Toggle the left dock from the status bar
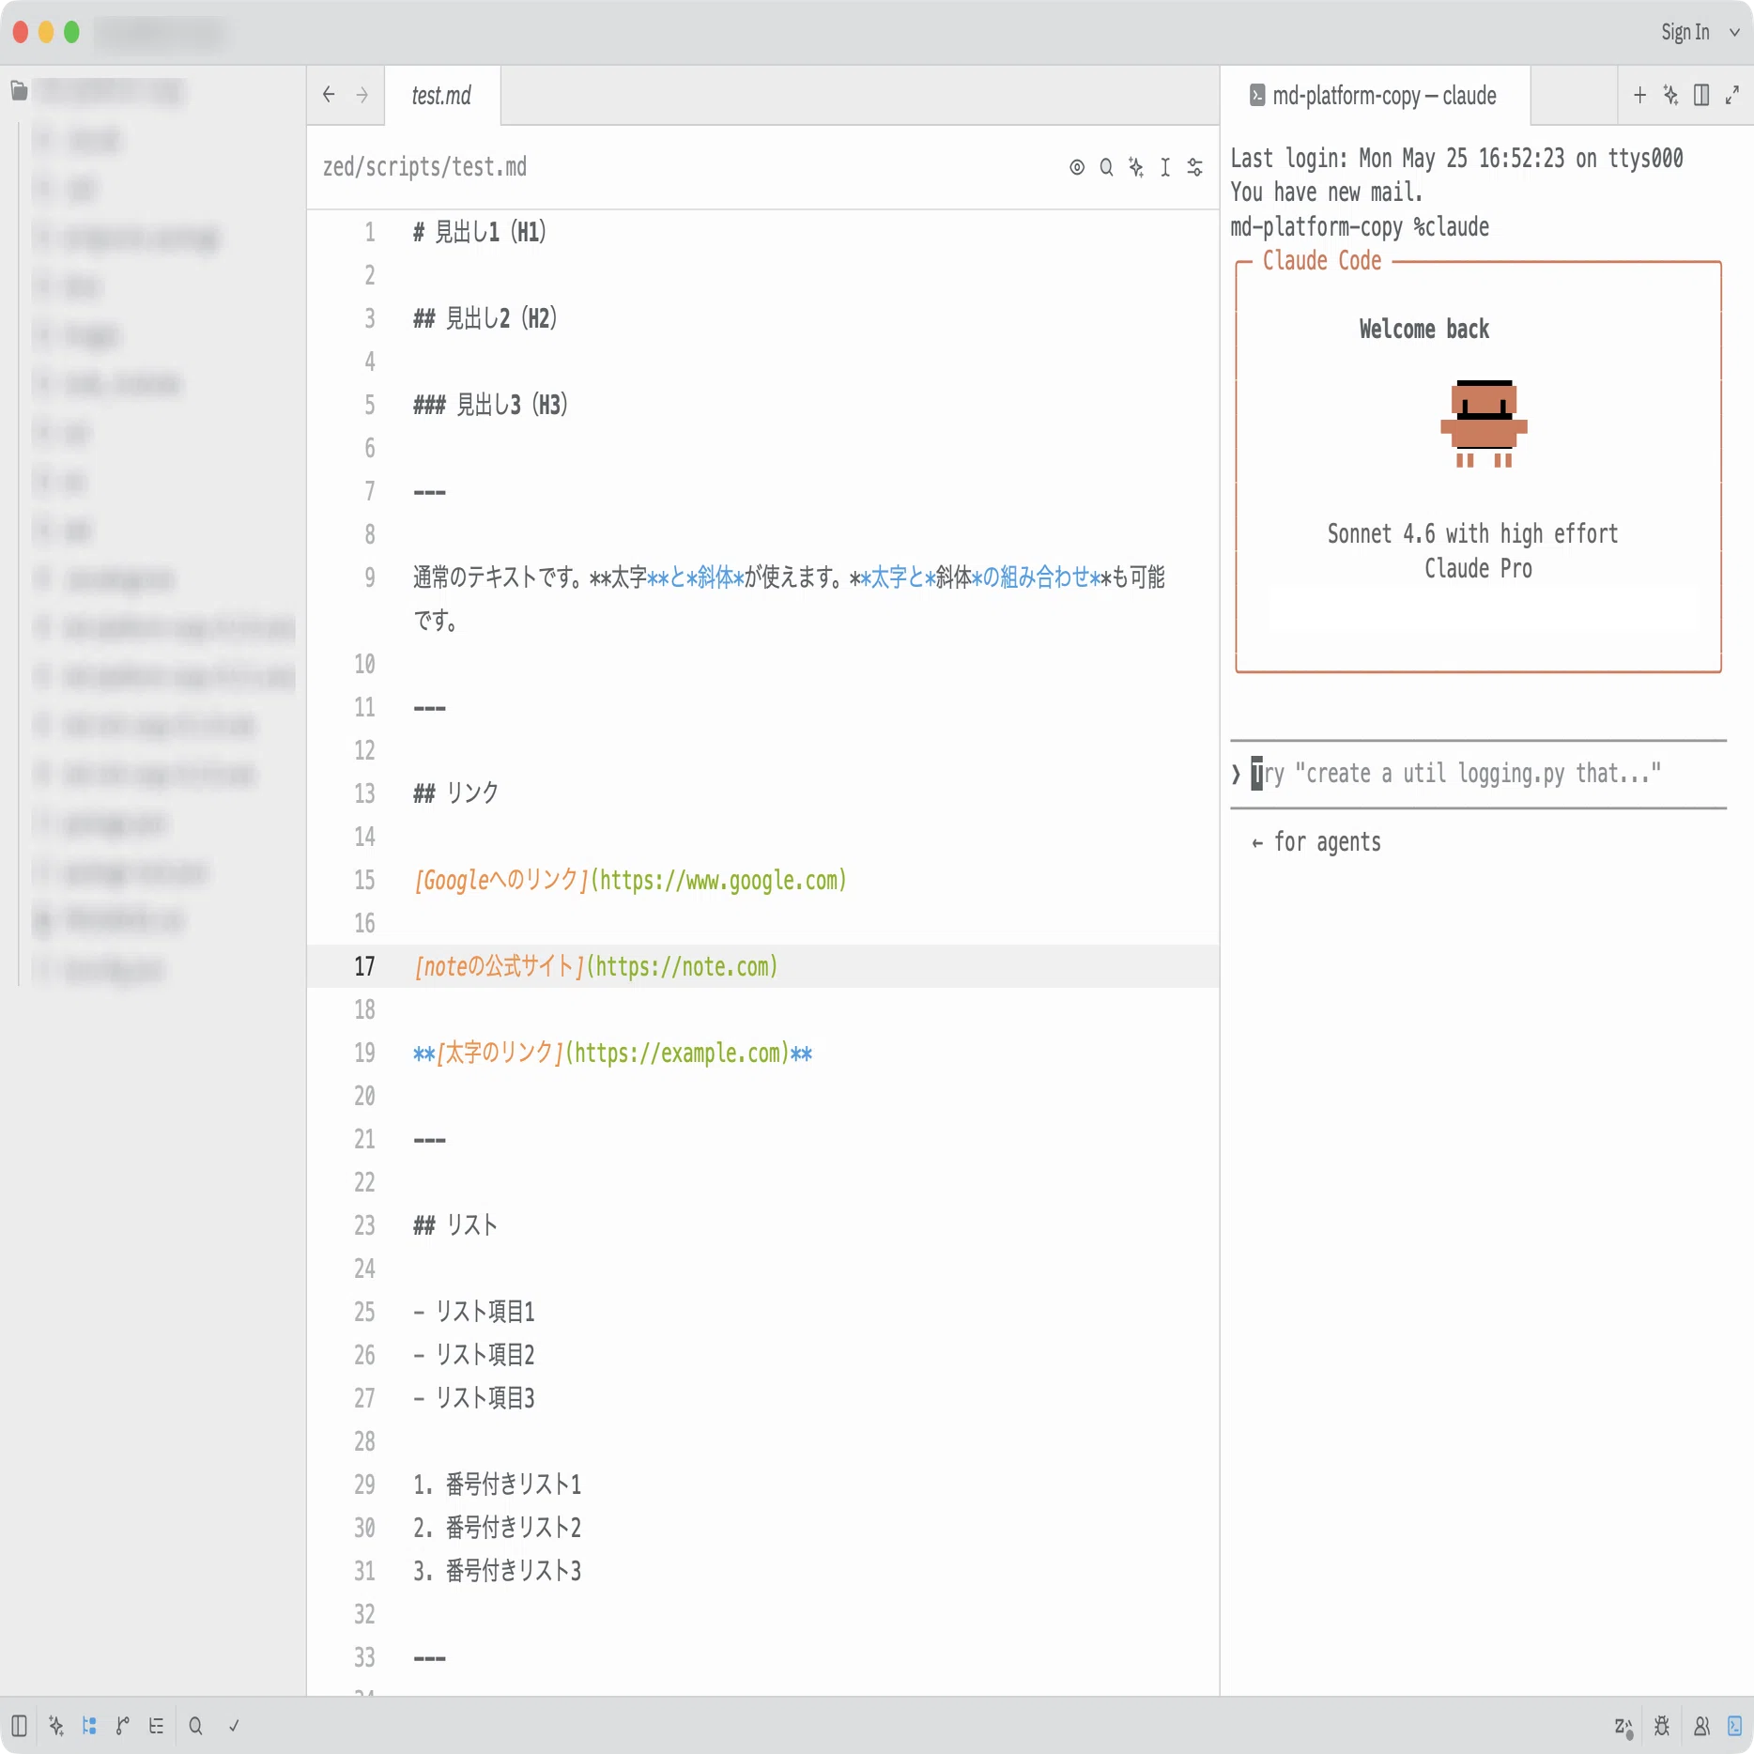 19,1726
